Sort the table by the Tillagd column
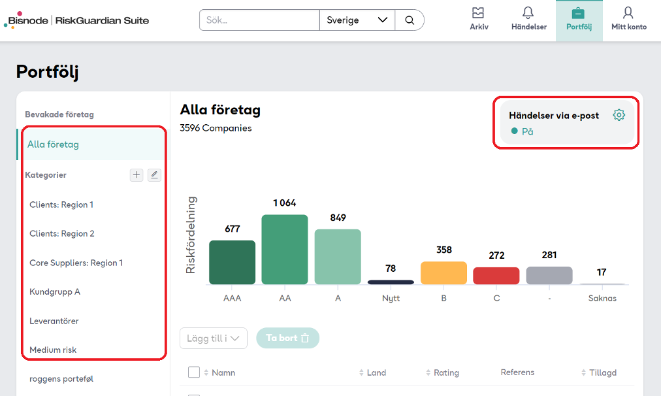This screenshot has width=661, height=396. pos(598,372)
